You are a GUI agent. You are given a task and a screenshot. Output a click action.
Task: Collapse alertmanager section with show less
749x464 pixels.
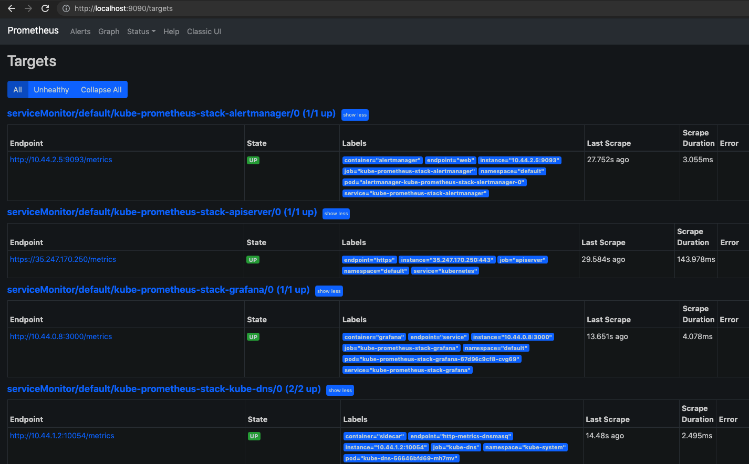click(x=355, y=115)
